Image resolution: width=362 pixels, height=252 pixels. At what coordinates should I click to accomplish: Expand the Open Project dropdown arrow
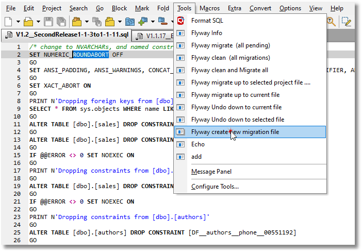click(87, 22)
